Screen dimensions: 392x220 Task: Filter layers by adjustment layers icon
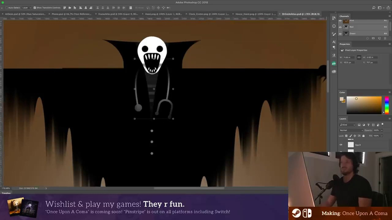364,125
